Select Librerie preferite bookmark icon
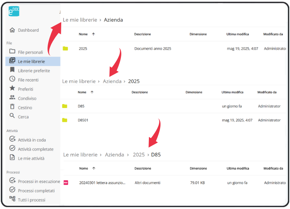290x209 pixels. [x=12, y=70]
